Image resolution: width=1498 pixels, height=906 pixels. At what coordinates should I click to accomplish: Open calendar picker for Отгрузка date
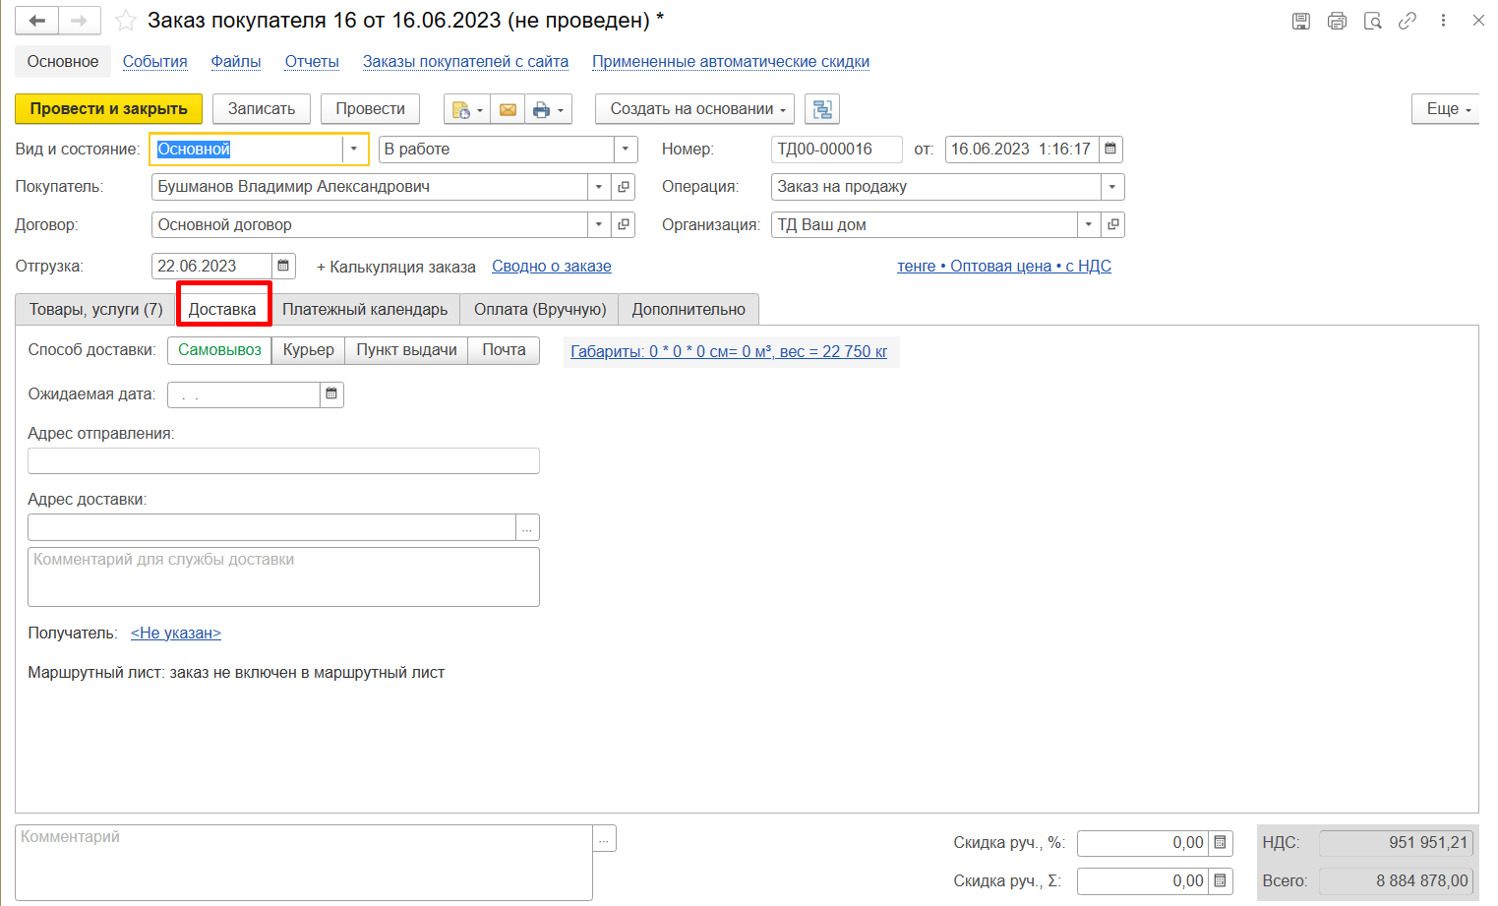pos(283,267)
